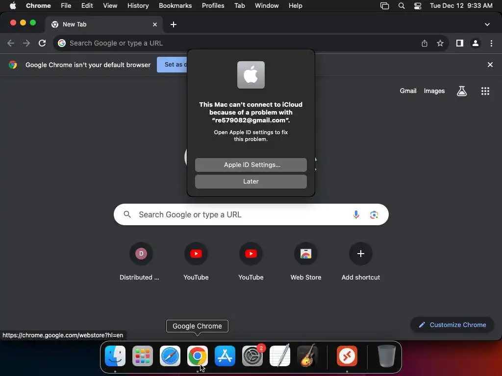The height and width of the screenshot is (376, 502).
Task: Select the New Tab tab
Action: pos(104,24)
